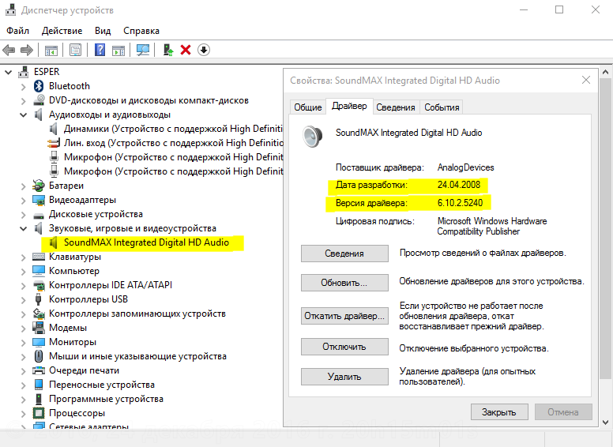Select SoundMAX Integrated Digital HD Audio device
The image size is (613, 447).
coord(146,242)
